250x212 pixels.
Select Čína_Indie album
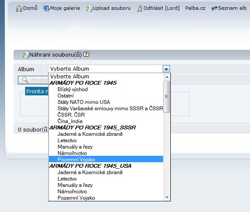(x=106, y=121)
